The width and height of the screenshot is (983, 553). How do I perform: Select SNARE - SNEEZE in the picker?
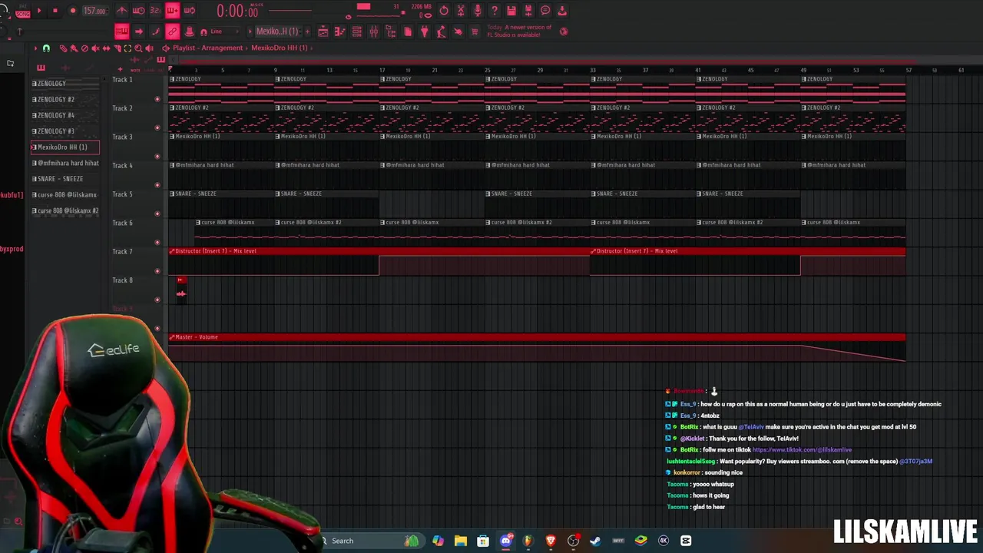pyautogui.click(x=65, y=179)
